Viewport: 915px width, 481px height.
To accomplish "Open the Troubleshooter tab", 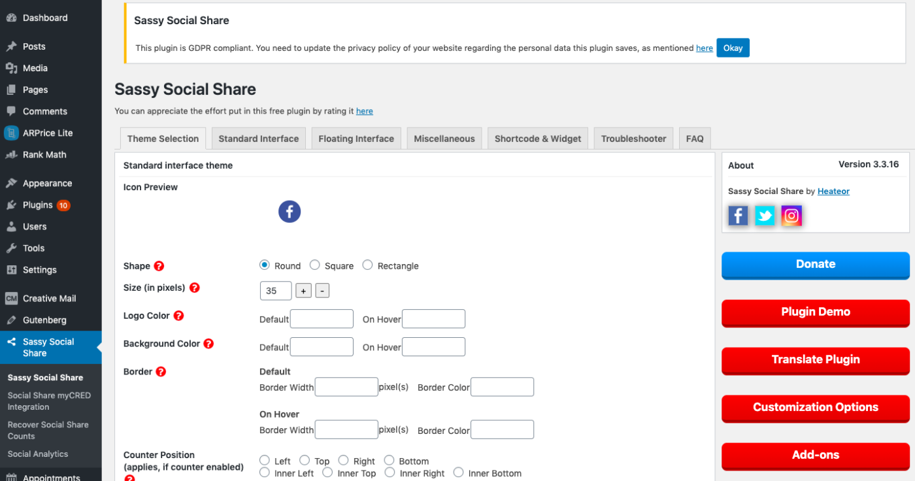I will tap(634, 139).
